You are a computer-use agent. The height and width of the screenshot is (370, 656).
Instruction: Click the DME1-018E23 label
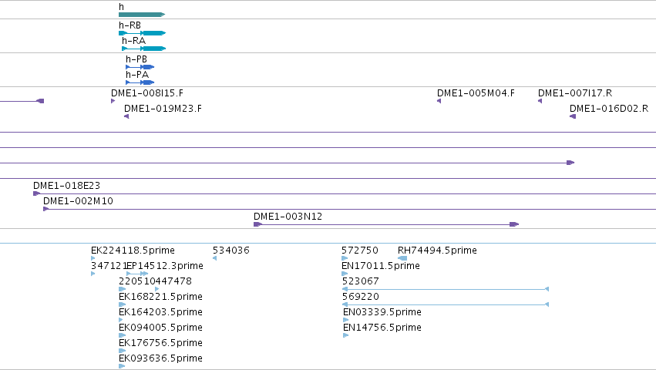pos(66,186)
